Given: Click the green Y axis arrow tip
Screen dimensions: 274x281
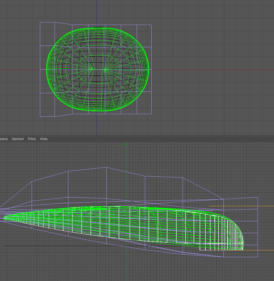Looking at the screenshot, I should pos(126,144).
